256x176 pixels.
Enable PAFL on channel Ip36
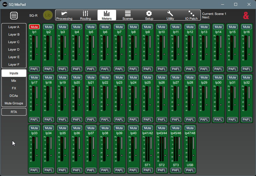77,170
